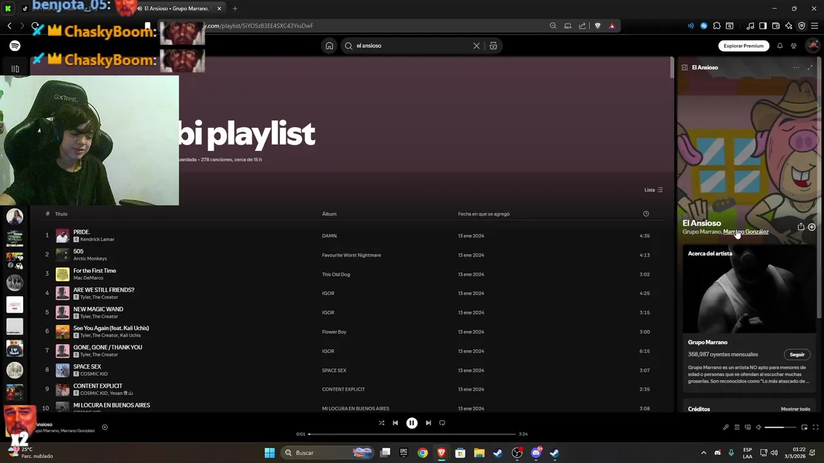Open album Favourite Worst Nightmare link

point(351,255)
